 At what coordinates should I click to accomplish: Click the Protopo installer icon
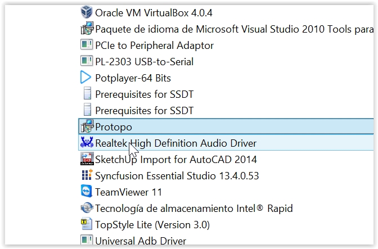(x=87, y=126)
